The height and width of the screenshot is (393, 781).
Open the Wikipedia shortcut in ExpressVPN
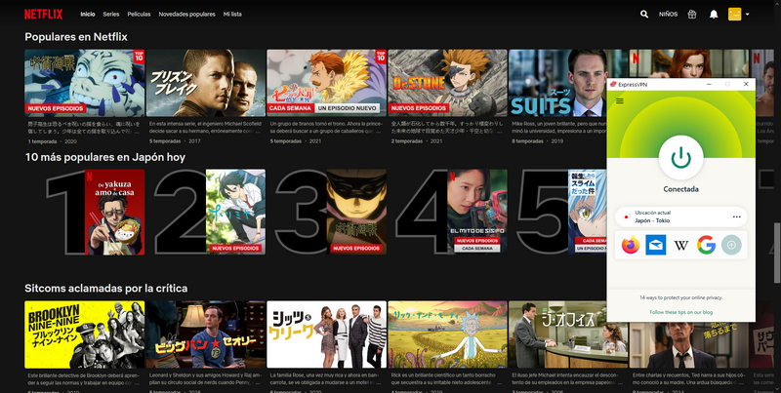pos(680,245)
